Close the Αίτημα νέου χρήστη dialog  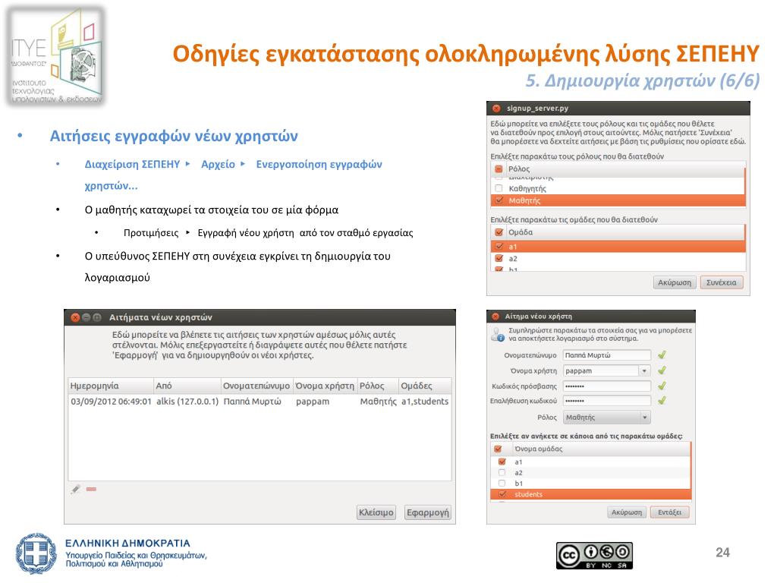point(495,317)
